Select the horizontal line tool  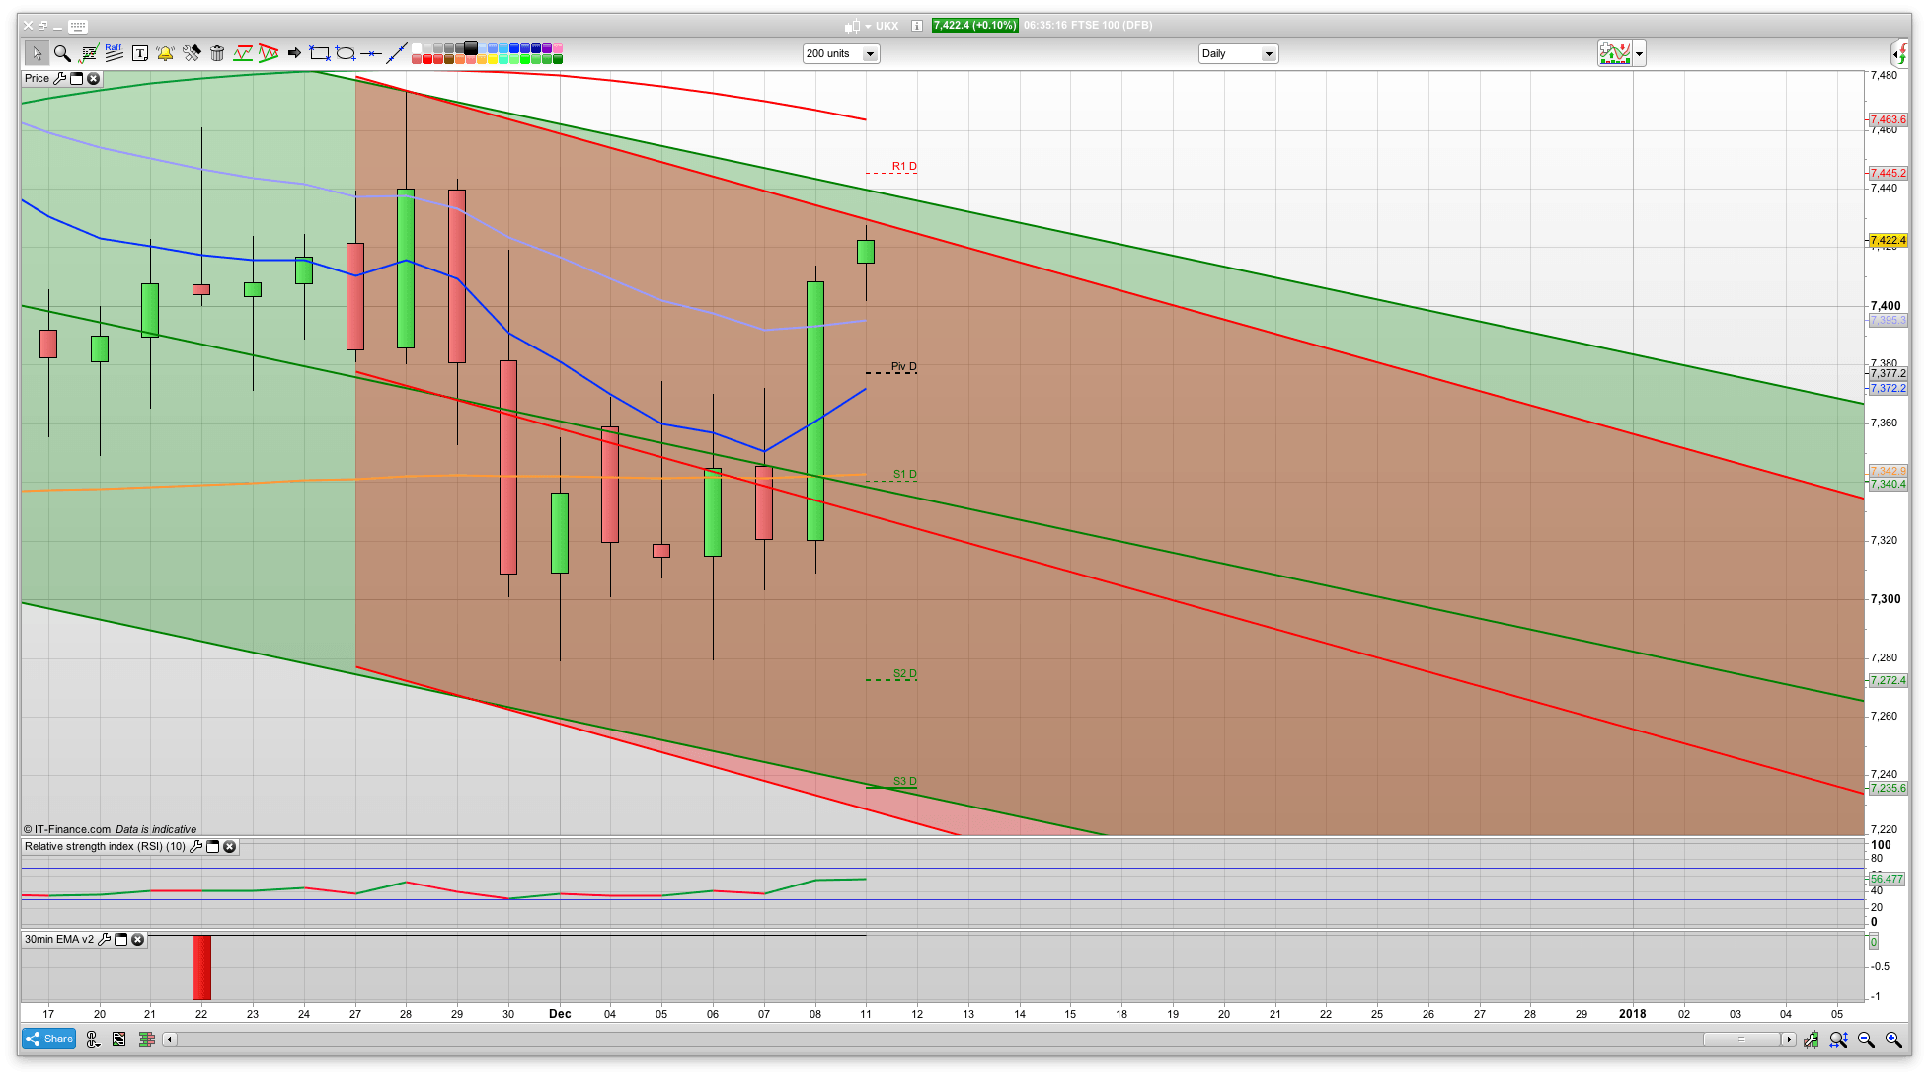(x=371, y=53)
